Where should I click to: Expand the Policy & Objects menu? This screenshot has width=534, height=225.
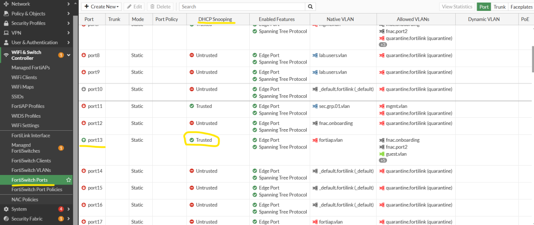[x=68, y=14]
